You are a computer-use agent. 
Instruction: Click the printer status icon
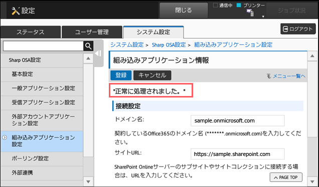click(250, 12)
